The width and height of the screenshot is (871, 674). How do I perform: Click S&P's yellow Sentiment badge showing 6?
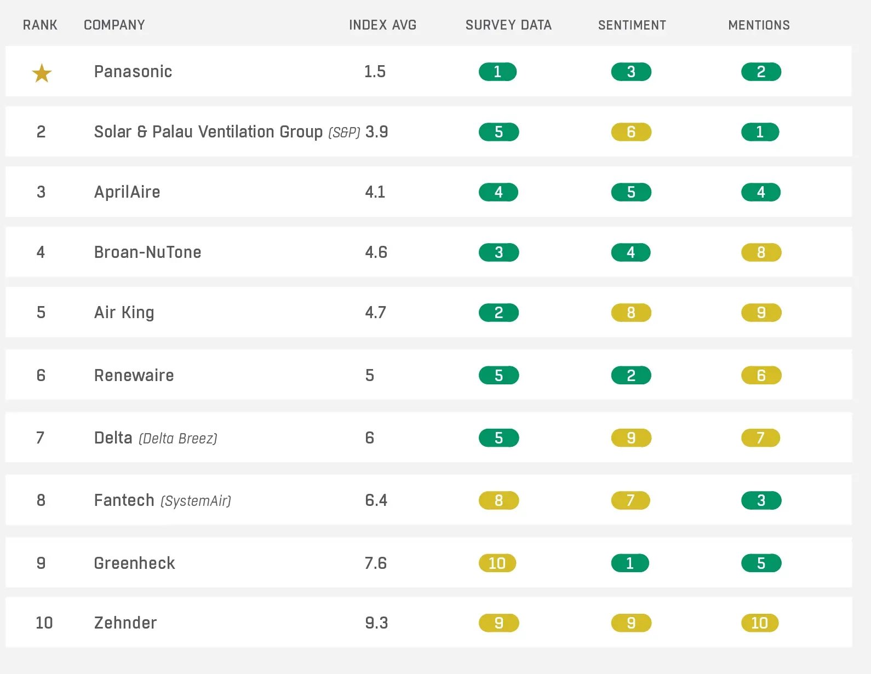(631, 132)
